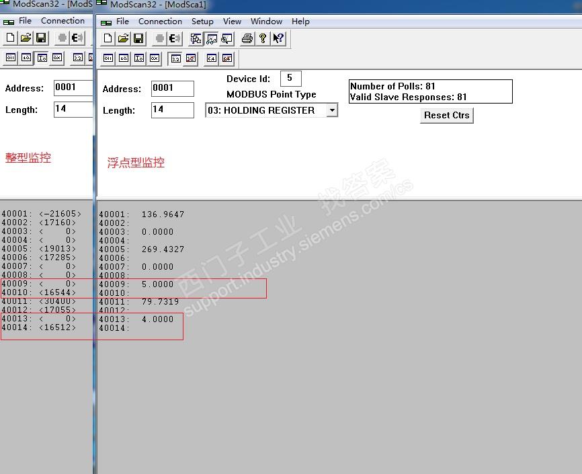582x474 pixels.
Task: Connect icon in back ModScan32 window
Action: point(63,38)
